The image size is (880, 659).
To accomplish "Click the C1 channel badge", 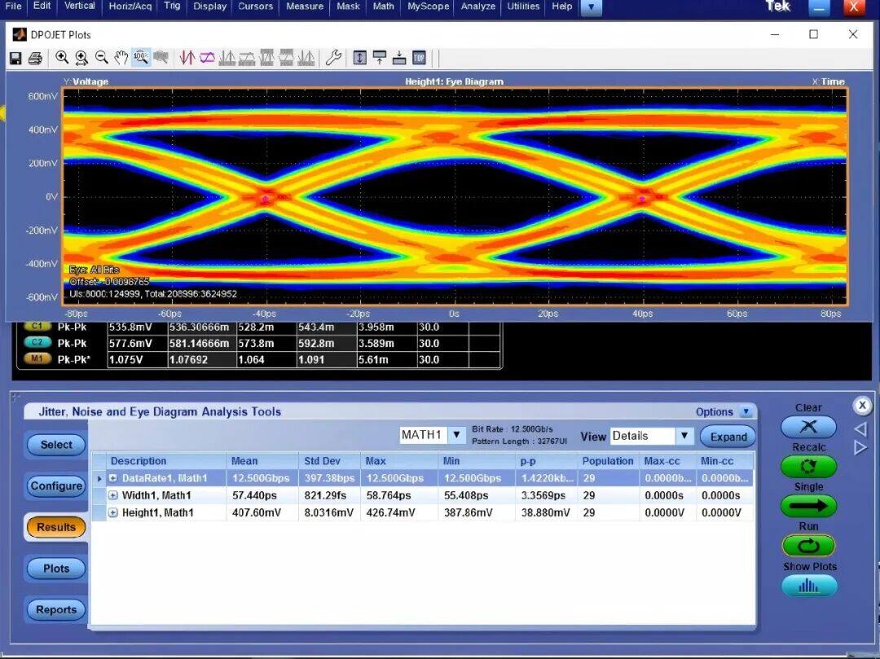I will coord(37,327).
